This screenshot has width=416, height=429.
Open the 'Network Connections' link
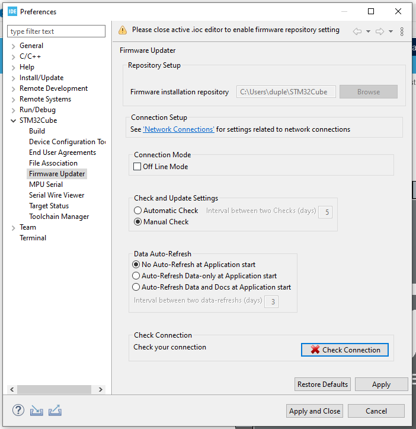coord(178,129)
